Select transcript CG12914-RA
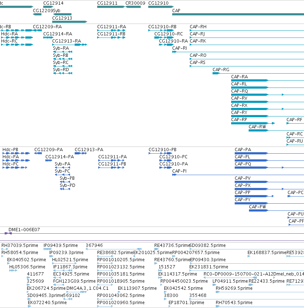This screenshot has width=304, height=308. [48, 38]
